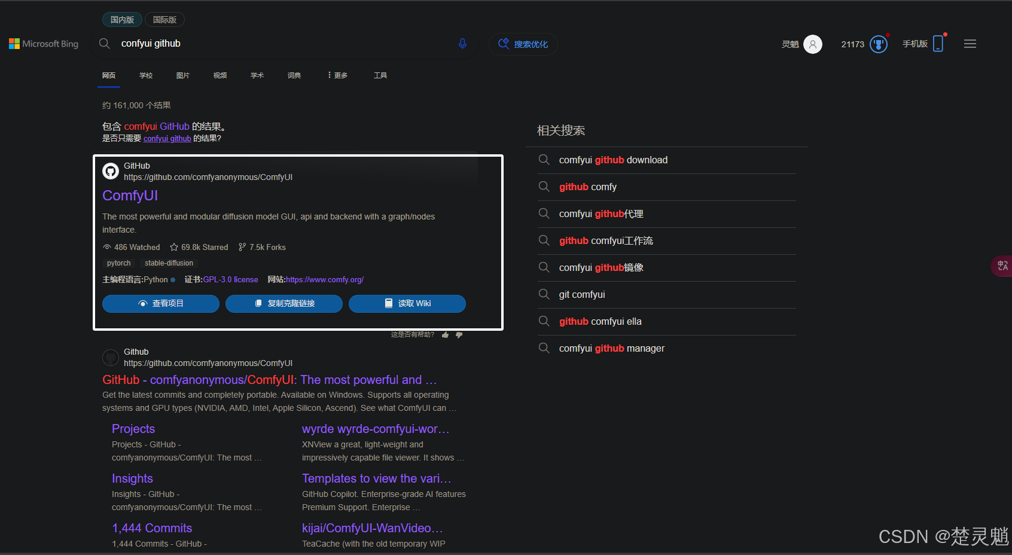The image size is (1012, 555).
Task: Switch to the 网页 tab
Action: 109,75
